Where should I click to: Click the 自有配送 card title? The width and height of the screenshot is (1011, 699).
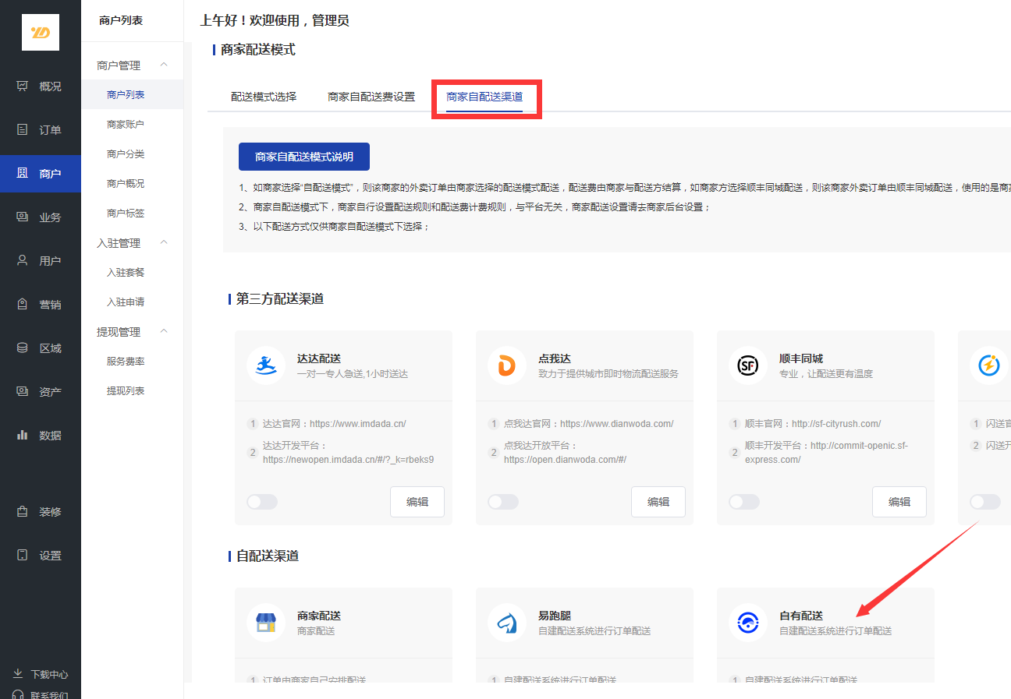pyautogui.click(x=801, y=616)
